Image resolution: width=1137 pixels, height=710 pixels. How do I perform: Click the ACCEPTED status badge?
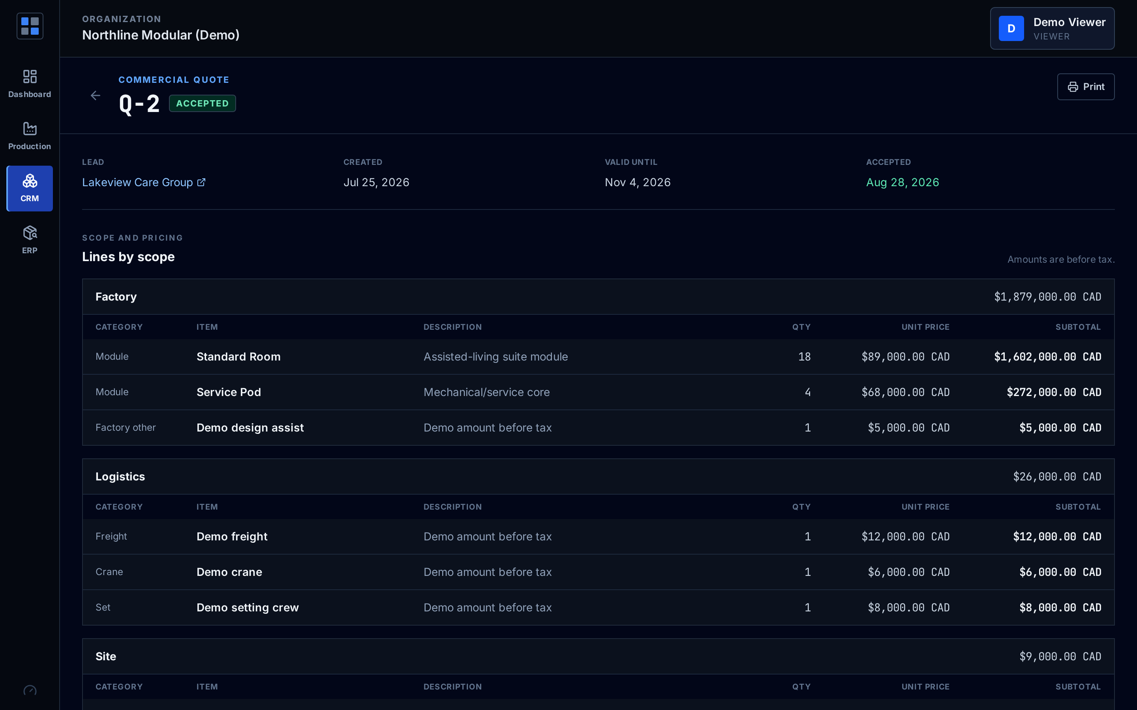coord(203,103)
